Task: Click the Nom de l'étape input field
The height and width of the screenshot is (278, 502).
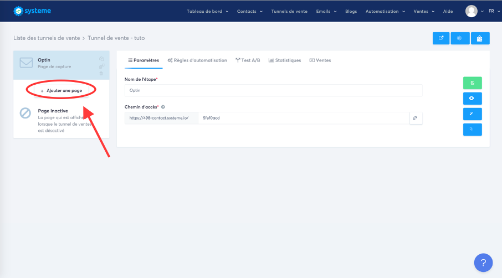Action: point(273,90)
